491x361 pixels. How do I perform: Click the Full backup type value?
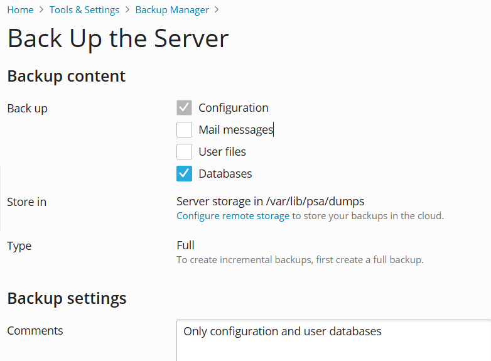[185, 245]
